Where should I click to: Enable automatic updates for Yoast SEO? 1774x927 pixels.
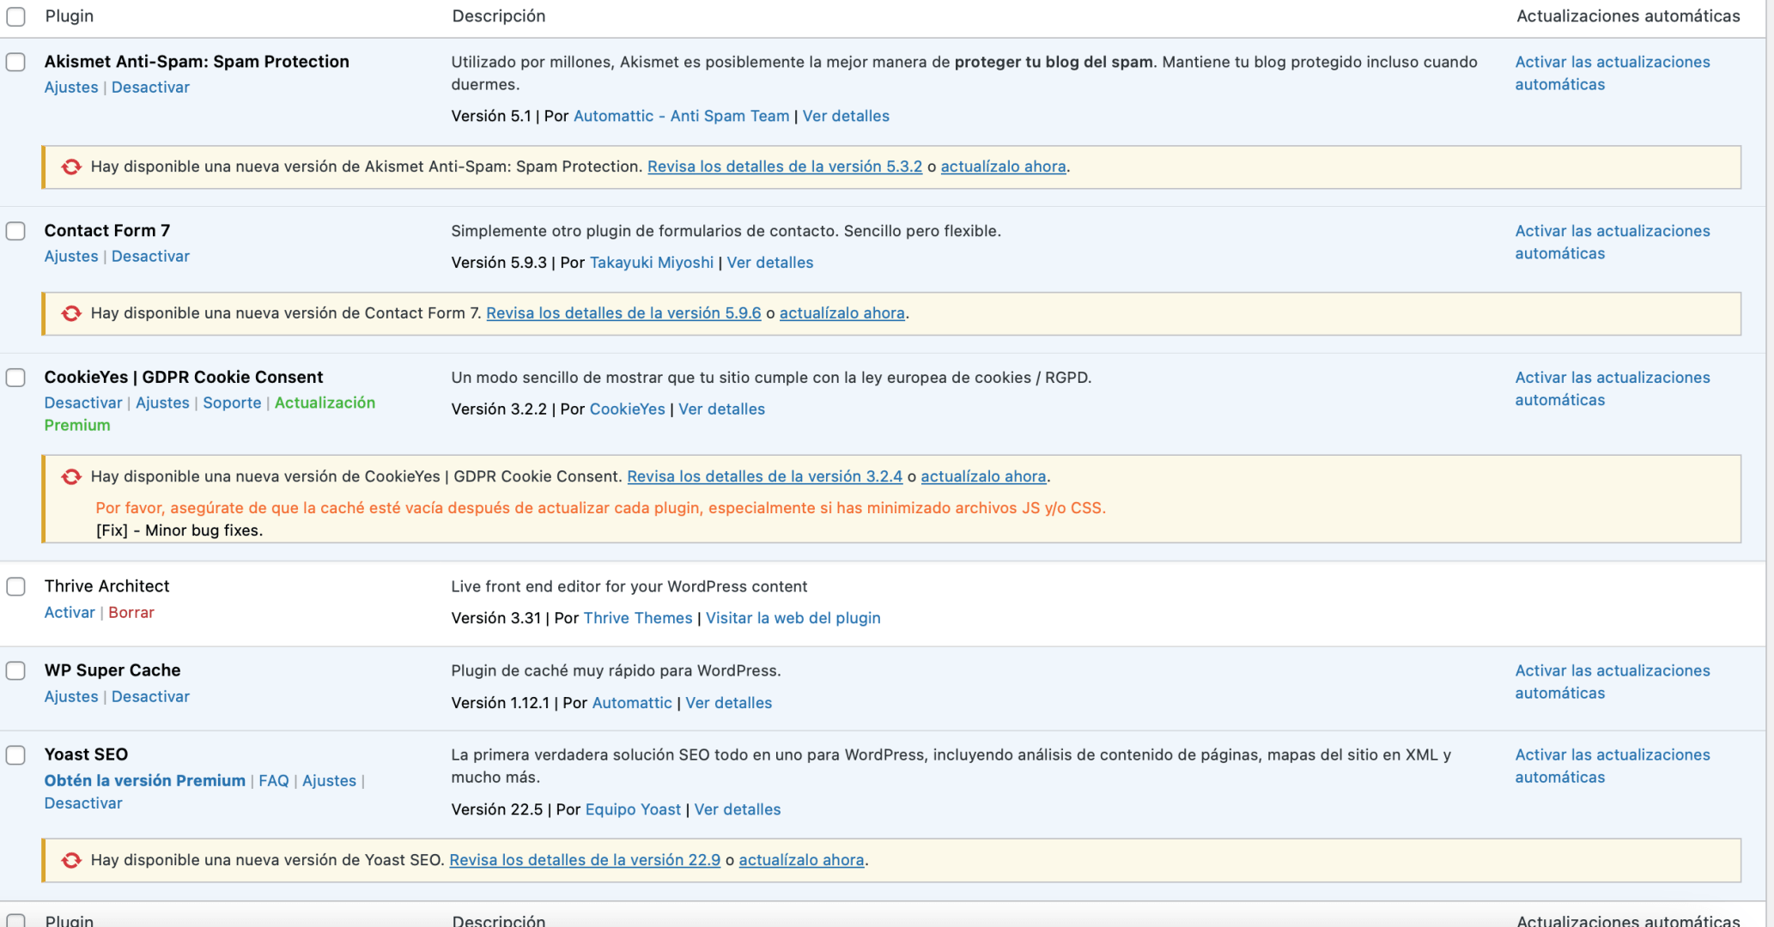(x=1613, y=766)
